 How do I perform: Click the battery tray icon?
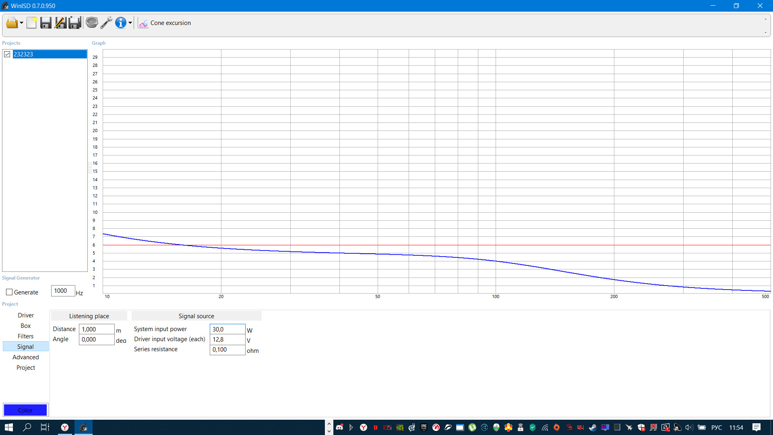(702, 427)
